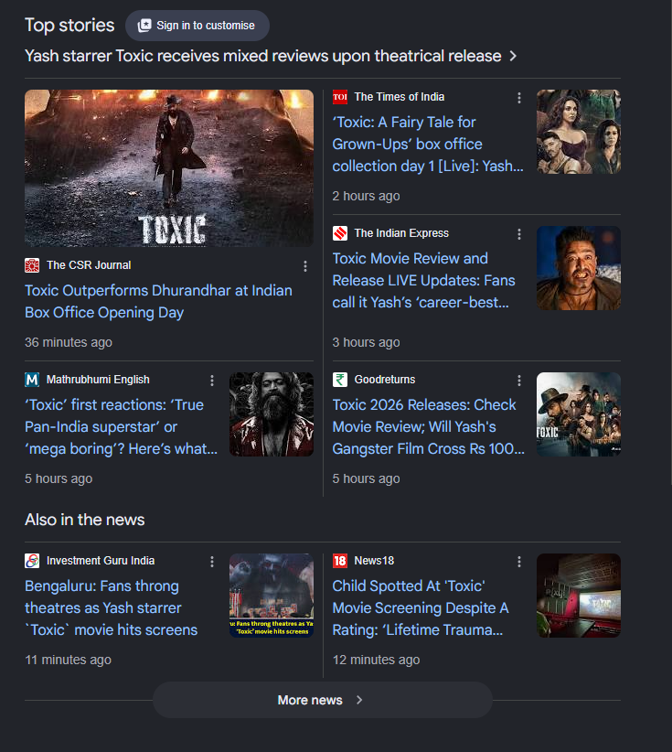Click 'The CSR Journal' source name
672x752 pixels.
click(89, 265)
